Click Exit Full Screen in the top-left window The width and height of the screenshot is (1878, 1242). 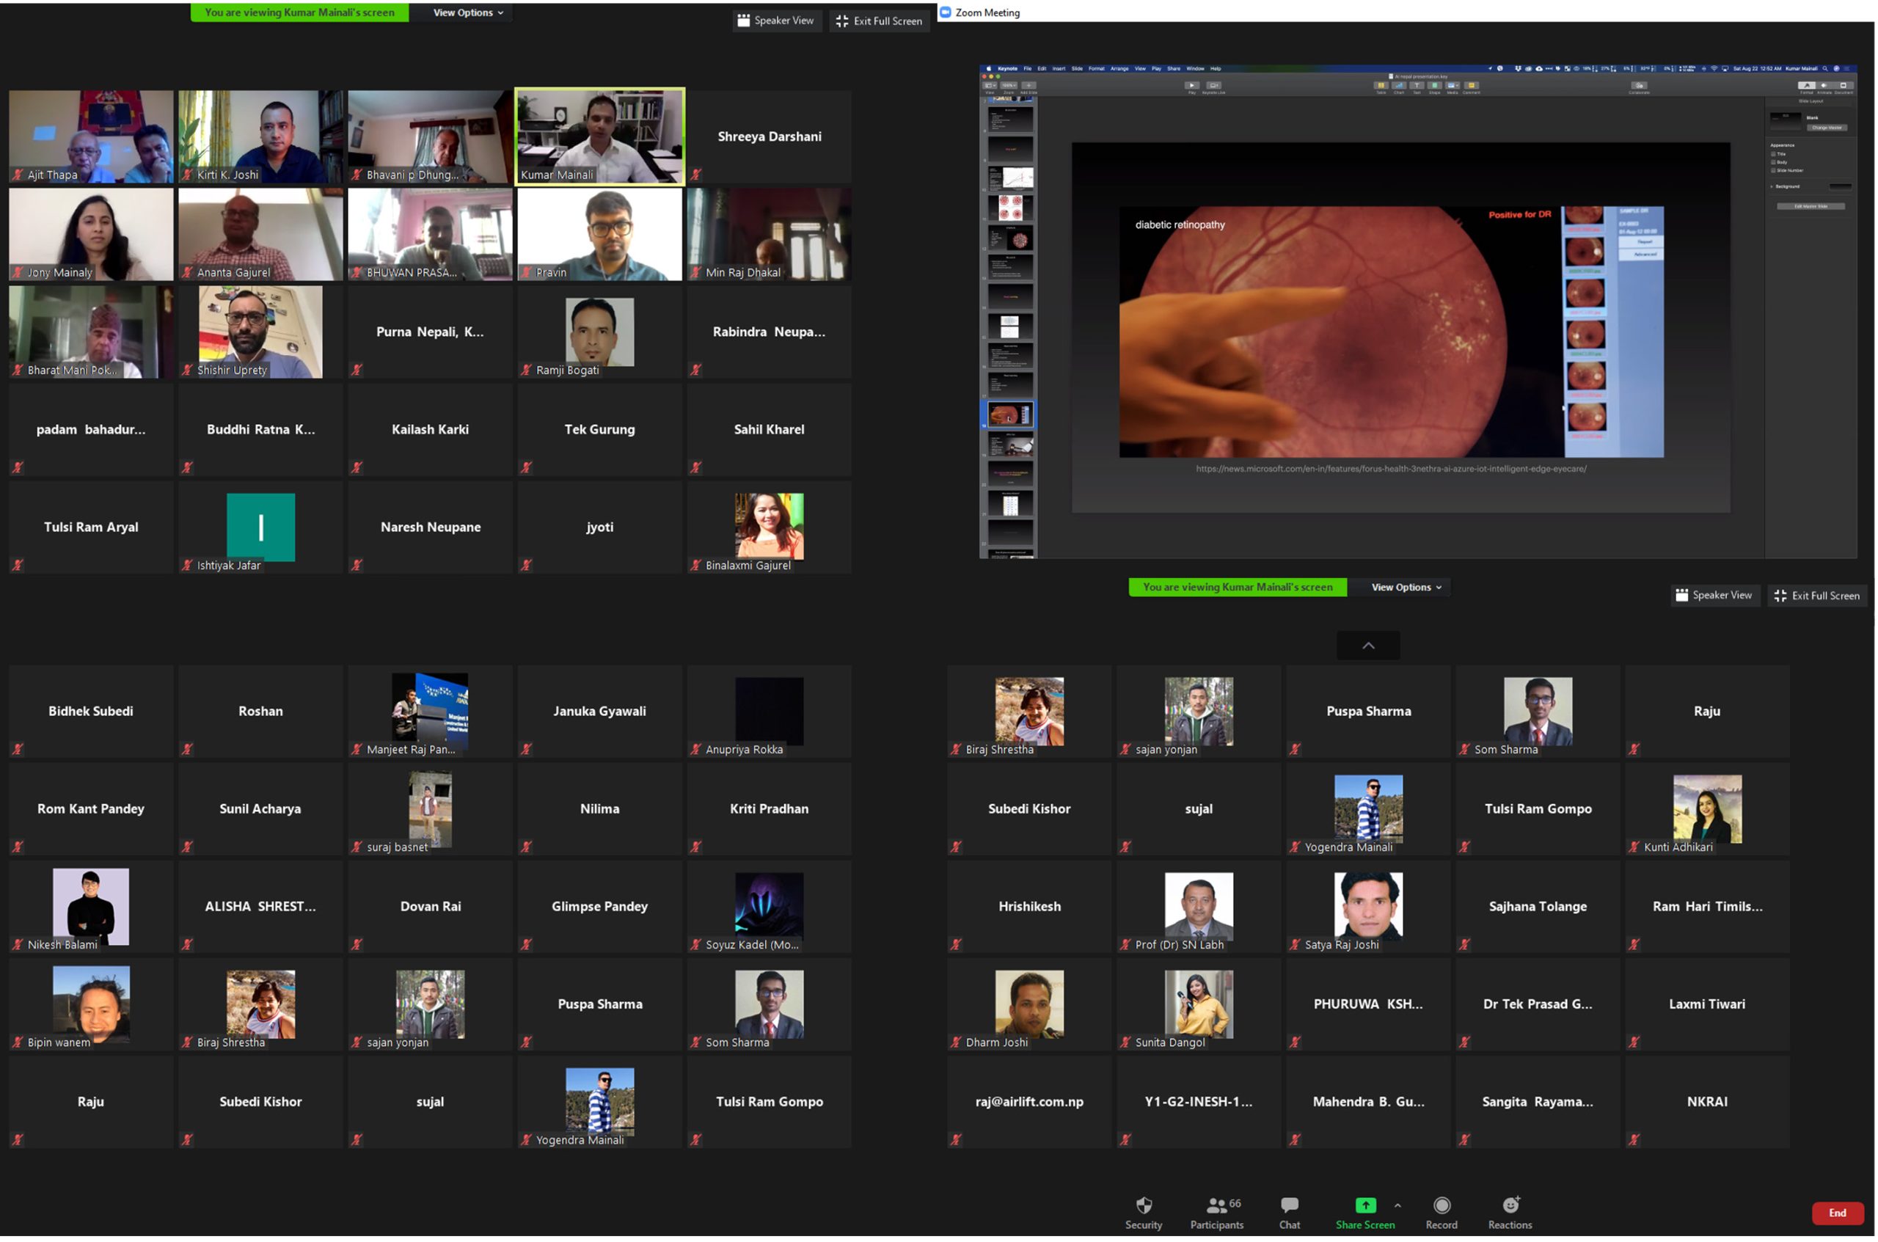point(880,21)
